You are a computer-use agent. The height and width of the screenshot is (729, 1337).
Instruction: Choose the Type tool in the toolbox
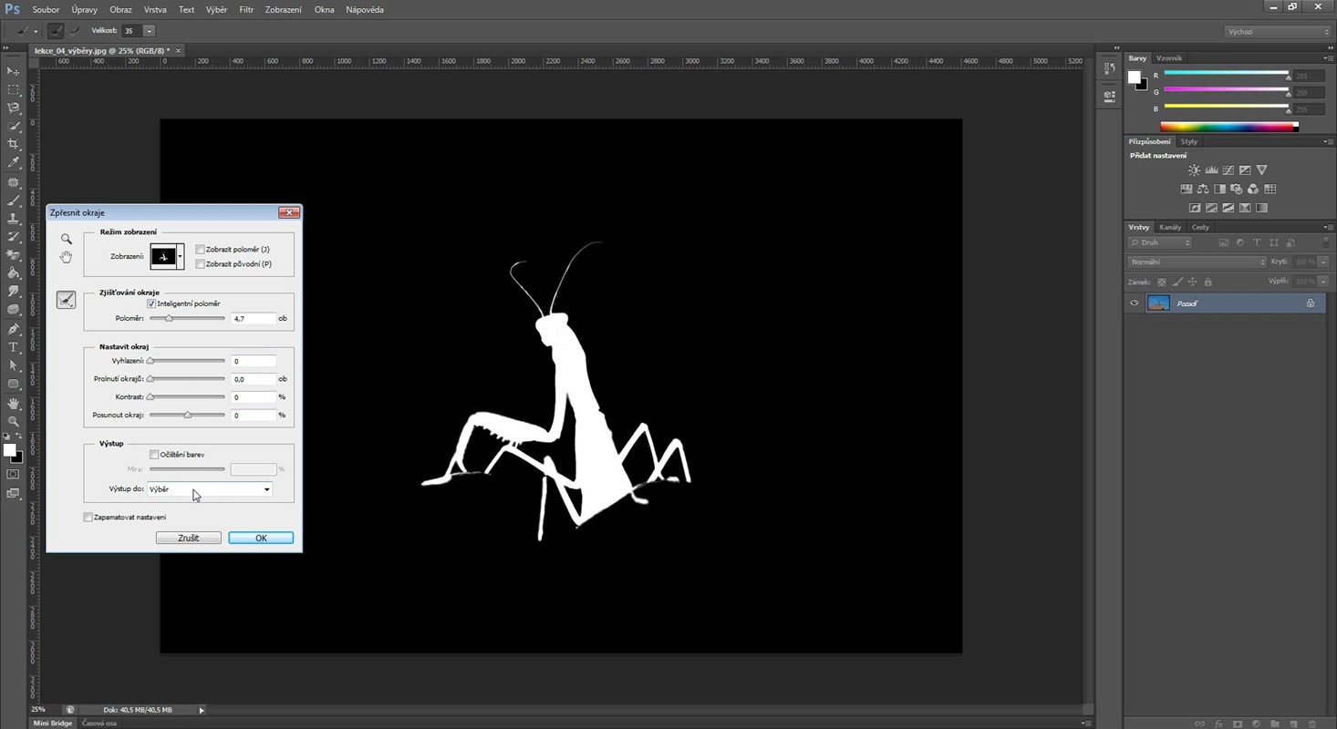(x=14, y=347)
